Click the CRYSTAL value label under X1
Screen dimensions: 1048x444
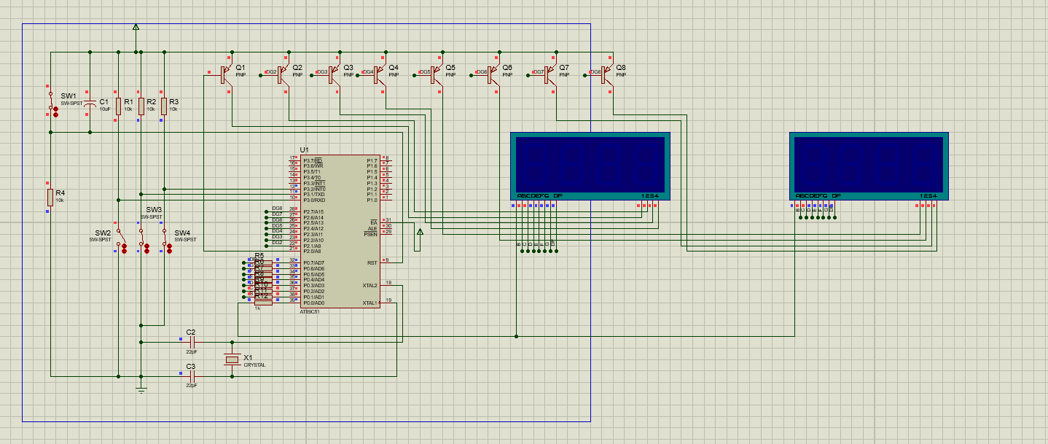pyautogui.click(x=254, y=365)
